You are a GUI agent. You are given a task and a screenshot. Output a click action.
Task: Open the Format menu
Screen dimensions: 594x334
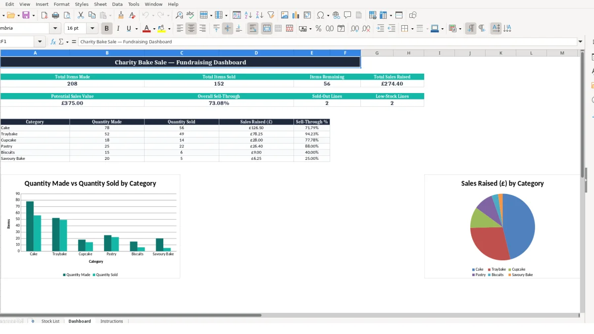(61, 4)
